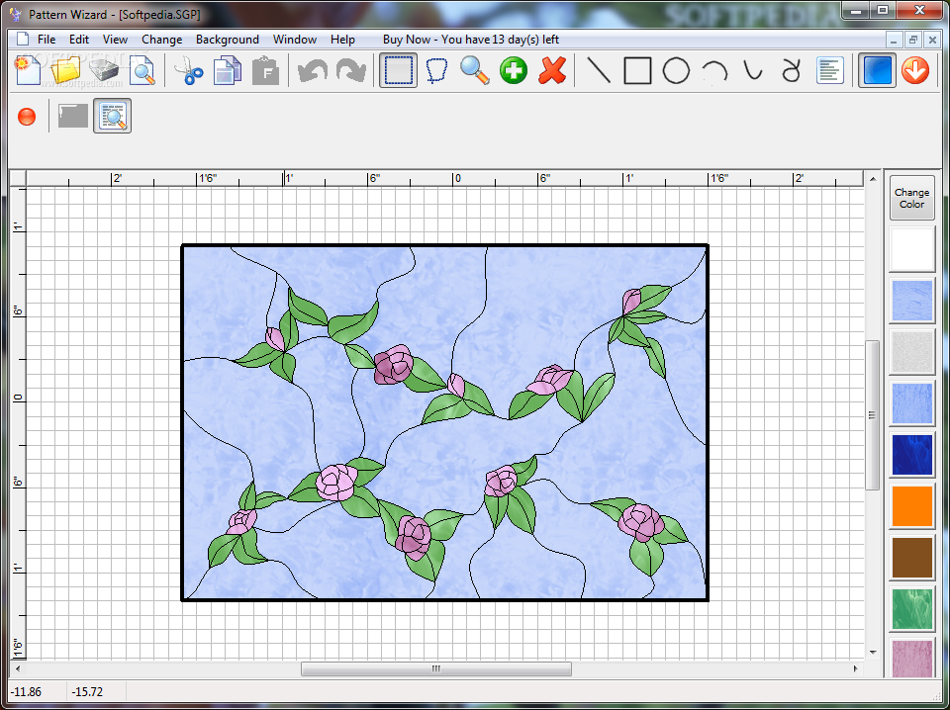The width and height of the screenshot is (950, 710).
Task: Open the Background menu
Action: point(228,40)
